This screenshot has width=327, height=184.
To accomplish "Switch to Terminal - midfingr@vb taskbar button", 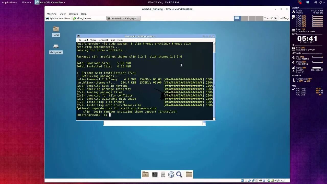I will [x=124, y=18].
